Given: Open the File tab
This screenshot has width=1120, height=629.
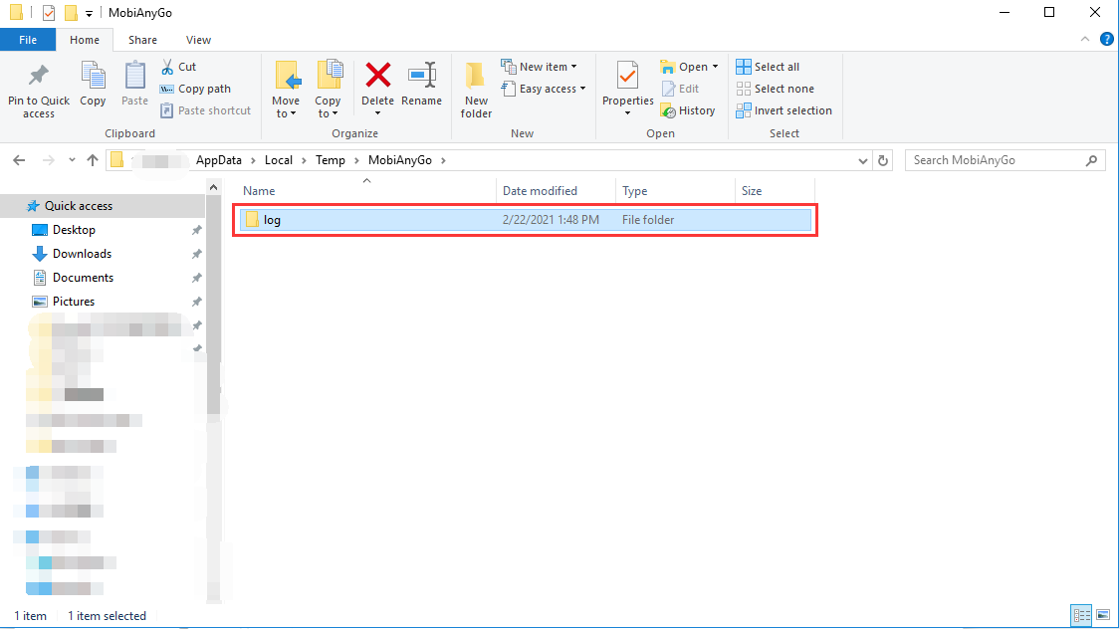Looking at the screenshot, I should (x=28, y=40).
